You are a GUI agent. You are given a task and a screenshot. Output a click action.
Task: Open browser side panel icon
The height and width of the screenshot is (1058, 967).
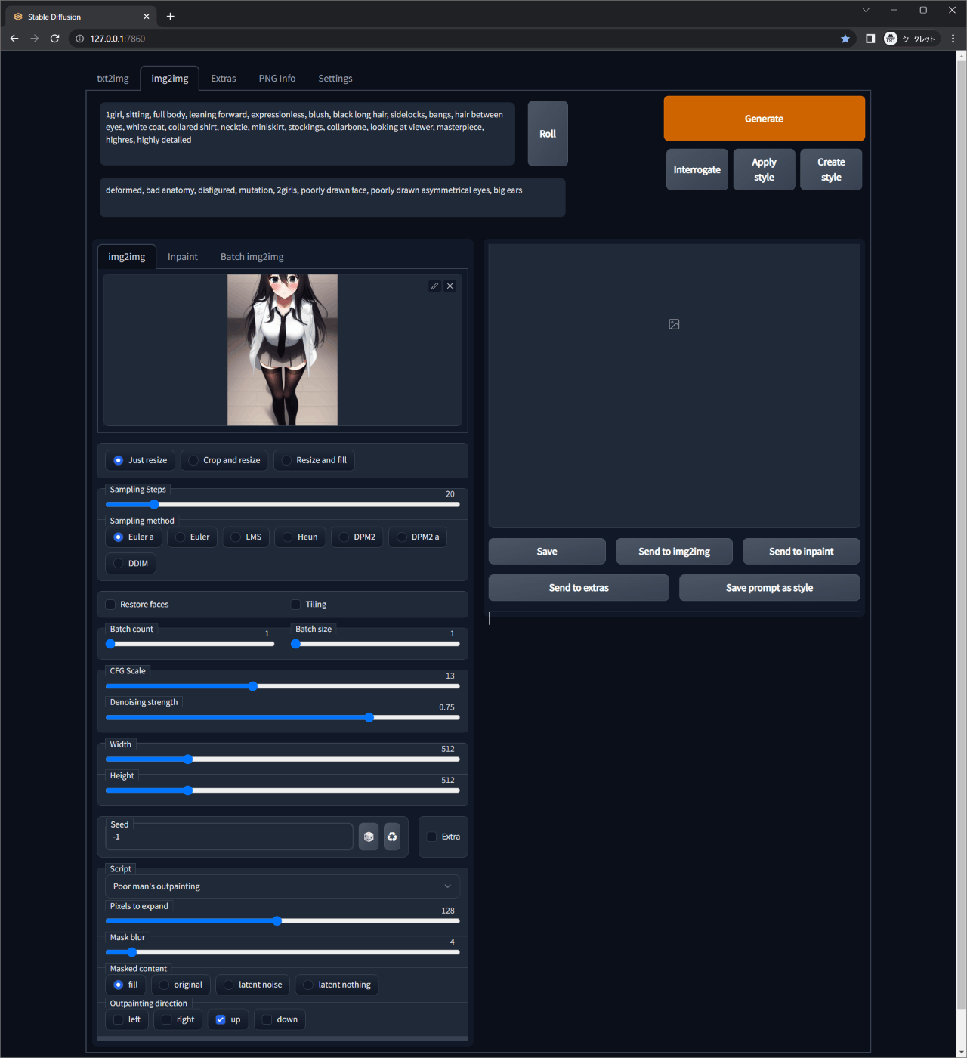[x=870, y=39]
